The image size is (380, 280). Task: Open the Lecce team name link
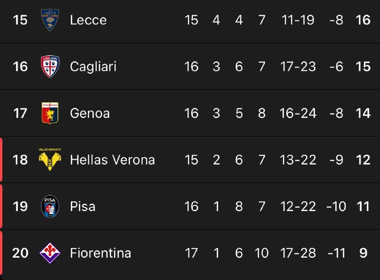tap(88, 20)
